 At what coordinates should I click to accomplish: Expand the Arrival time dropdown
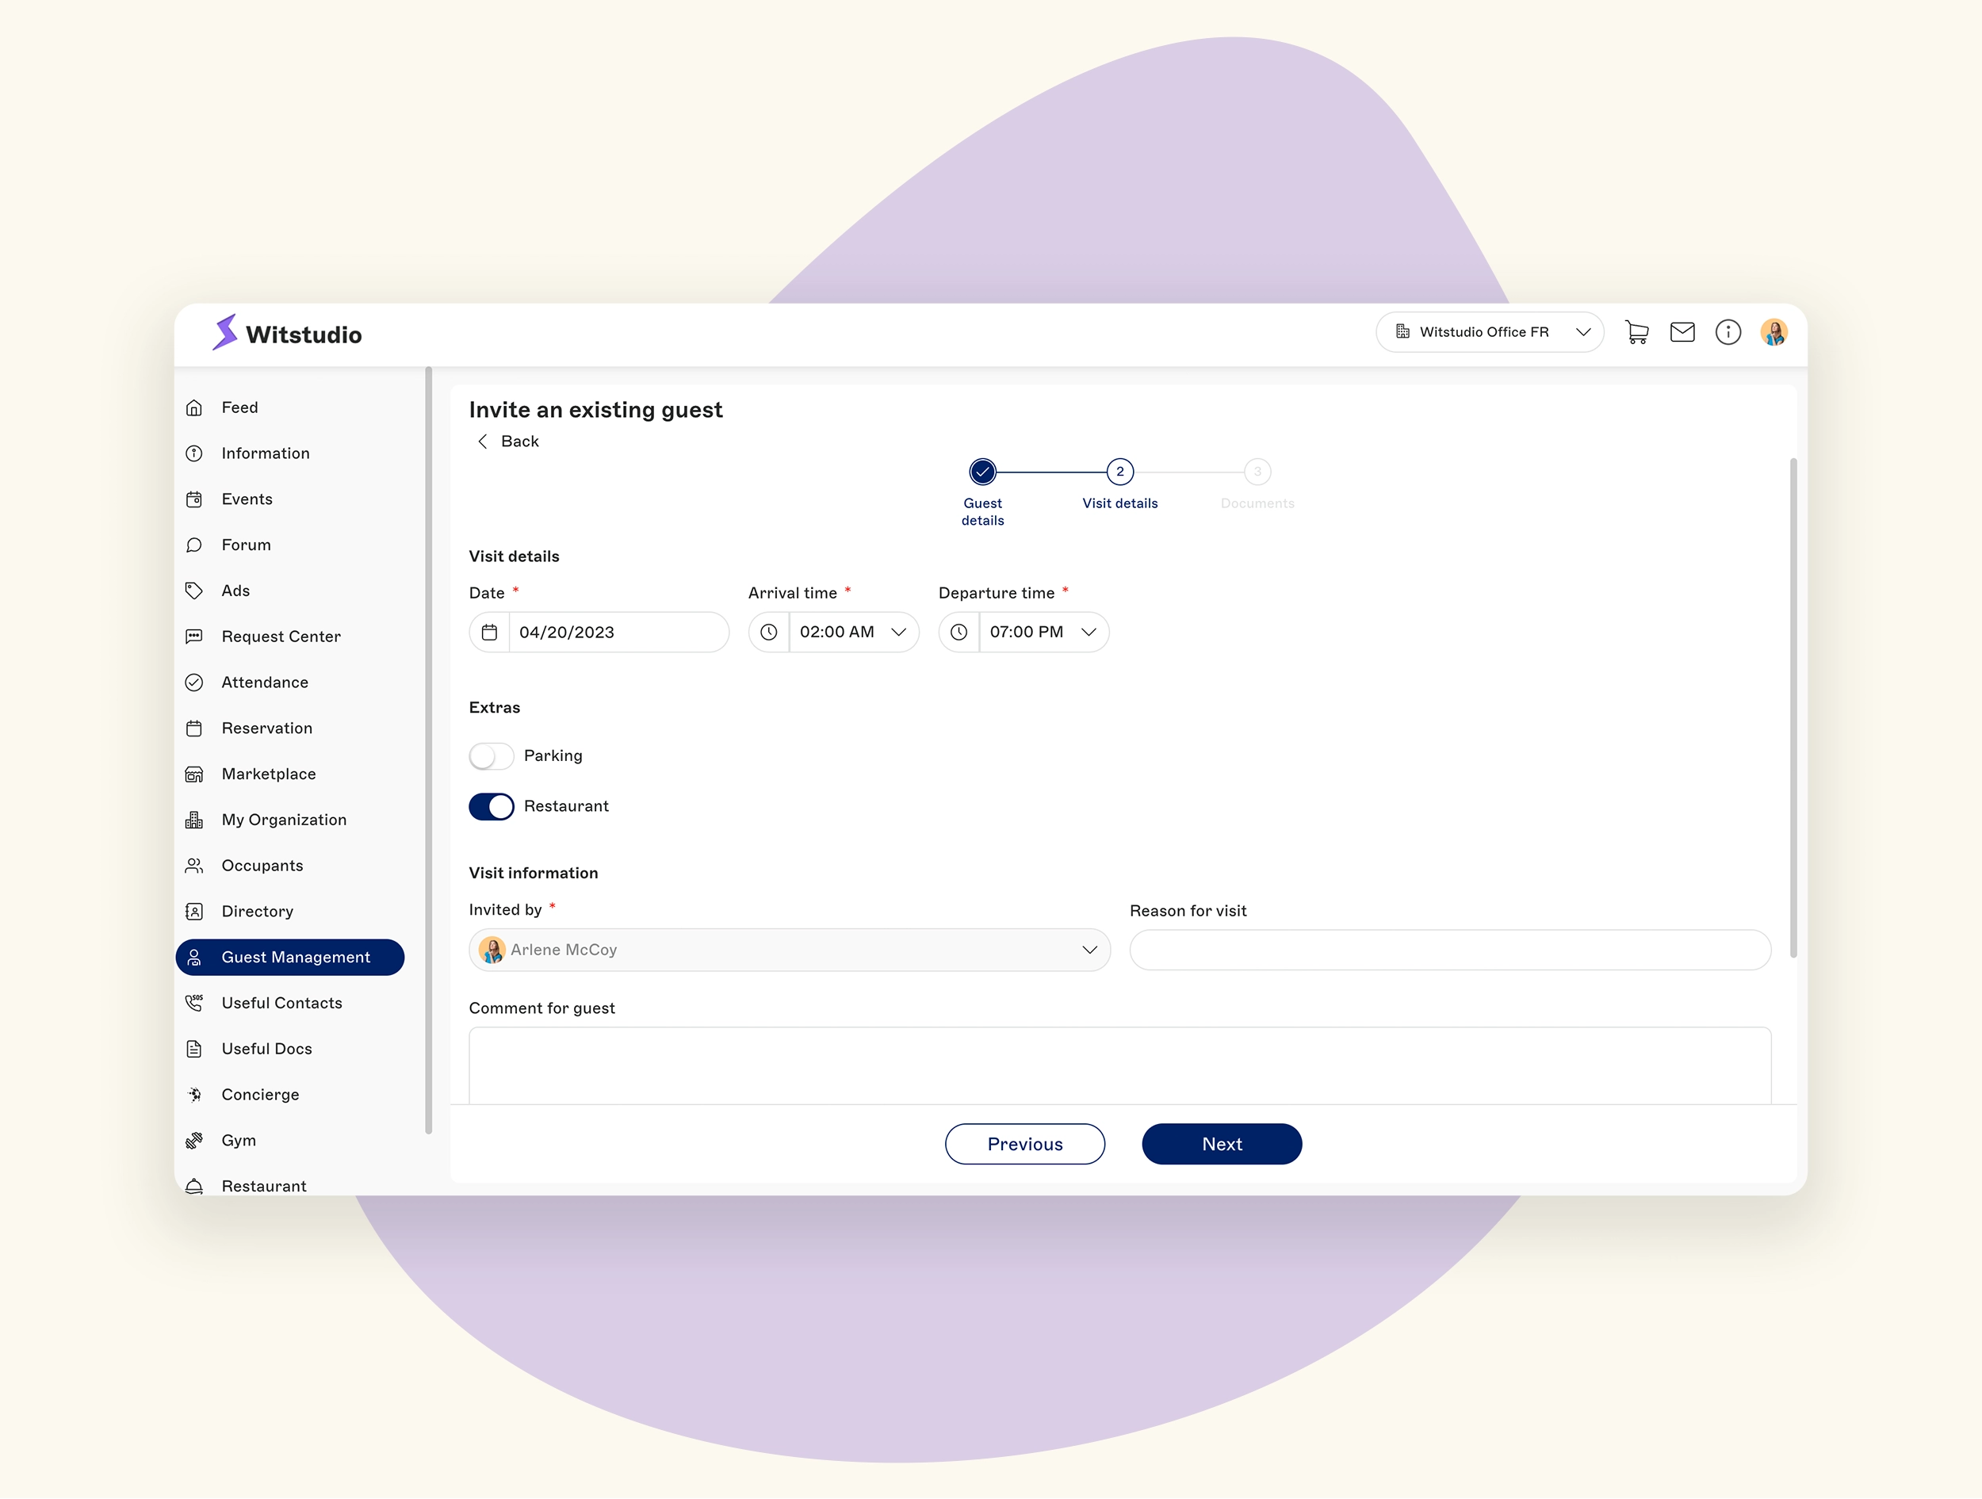pyautogui.click(x=899, y=633)
